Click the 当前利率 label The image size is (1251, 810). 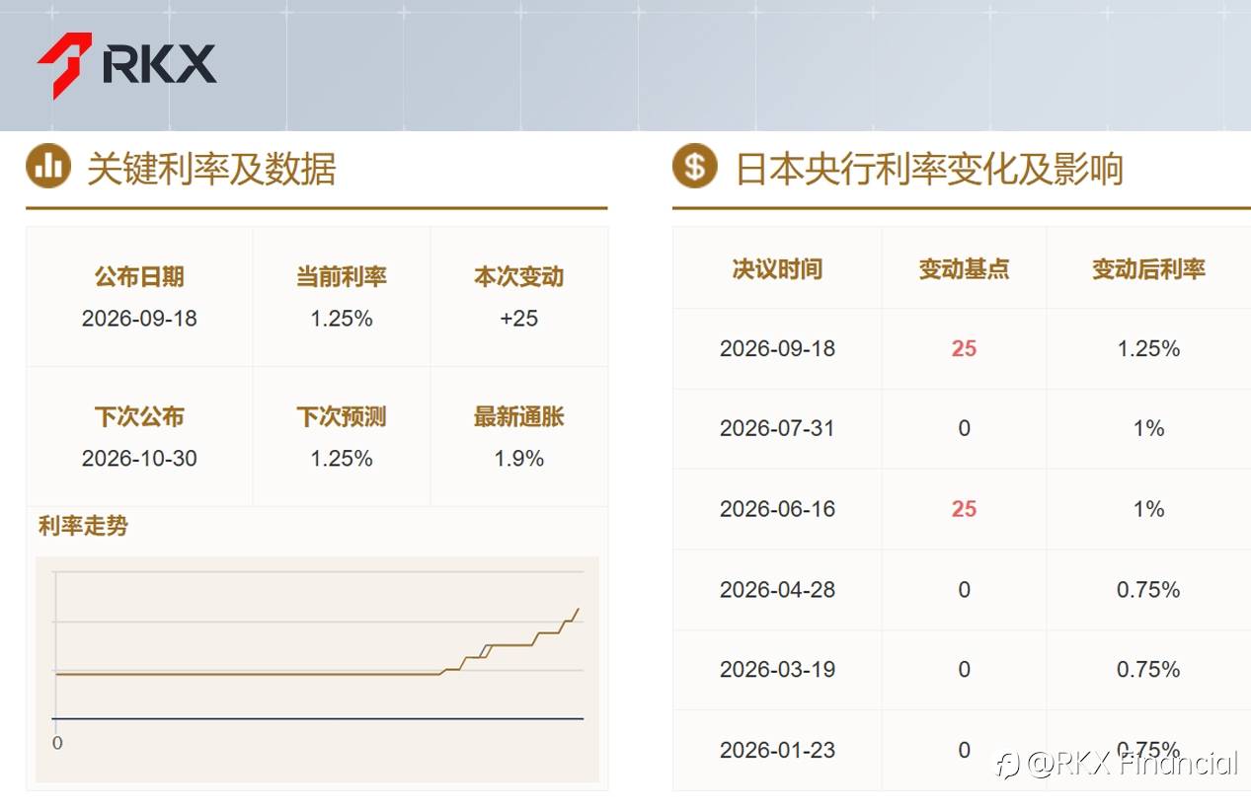pyautogui.click(x=342, y=277)
